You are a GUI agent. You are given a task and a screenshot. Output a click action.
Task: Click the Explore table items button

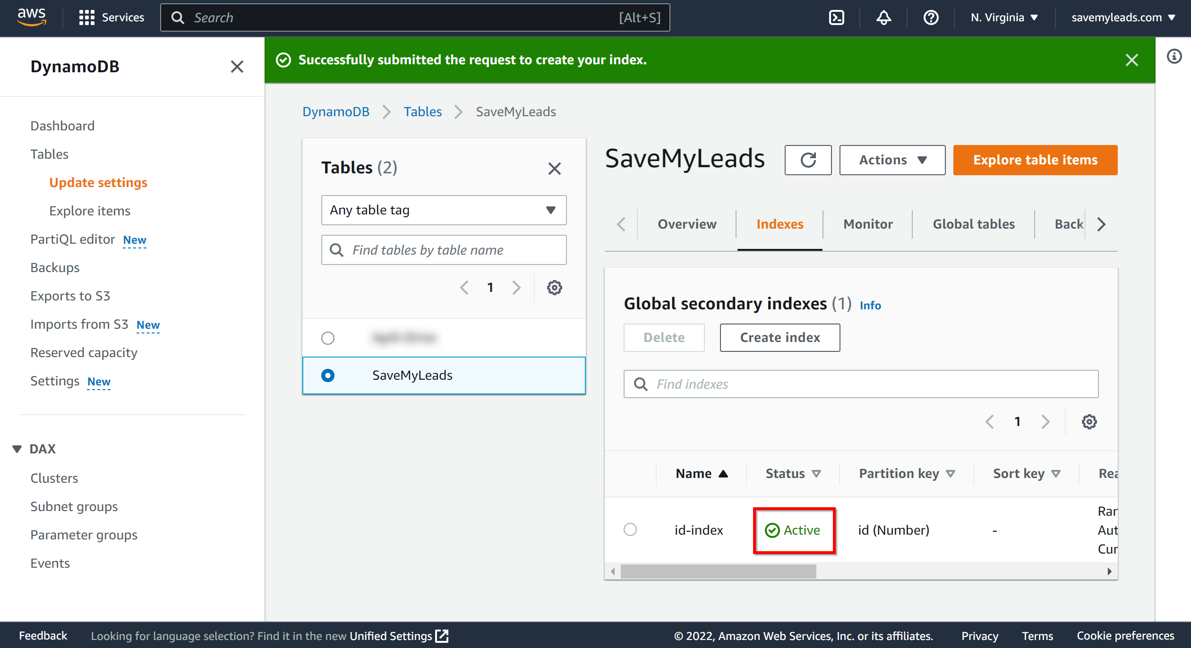1035,160
